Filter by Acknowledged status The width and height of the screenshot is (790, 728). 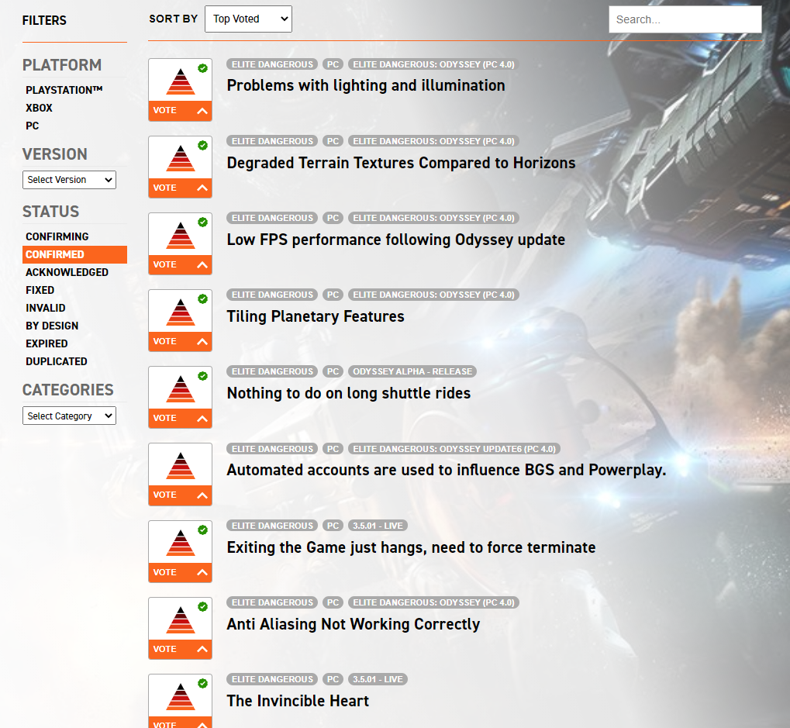click(67, 273)
